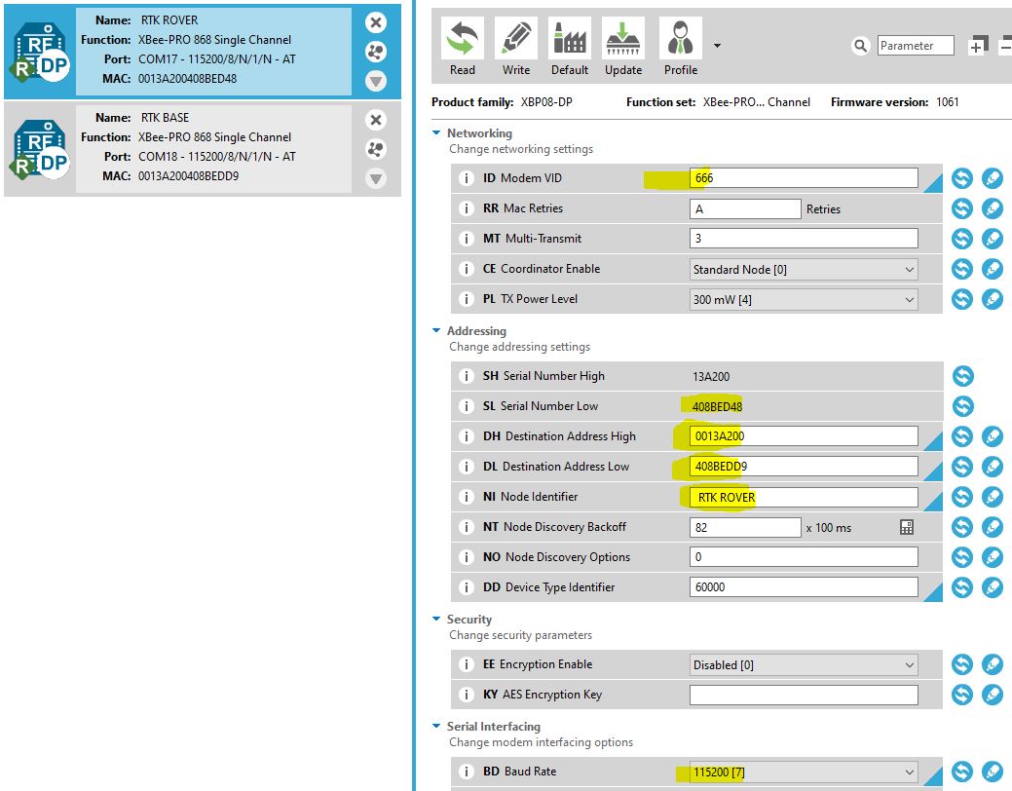Refresh the ID Modem VID setting
The image size is (1012, 791).
tap(961, 178)
